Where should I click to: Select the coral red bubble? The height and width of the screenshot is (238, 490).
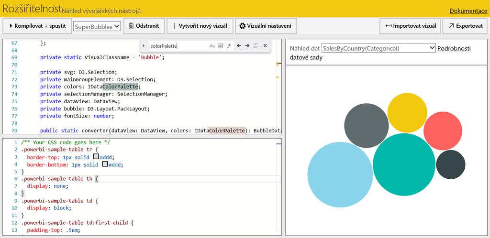click(x=443, y=131)
